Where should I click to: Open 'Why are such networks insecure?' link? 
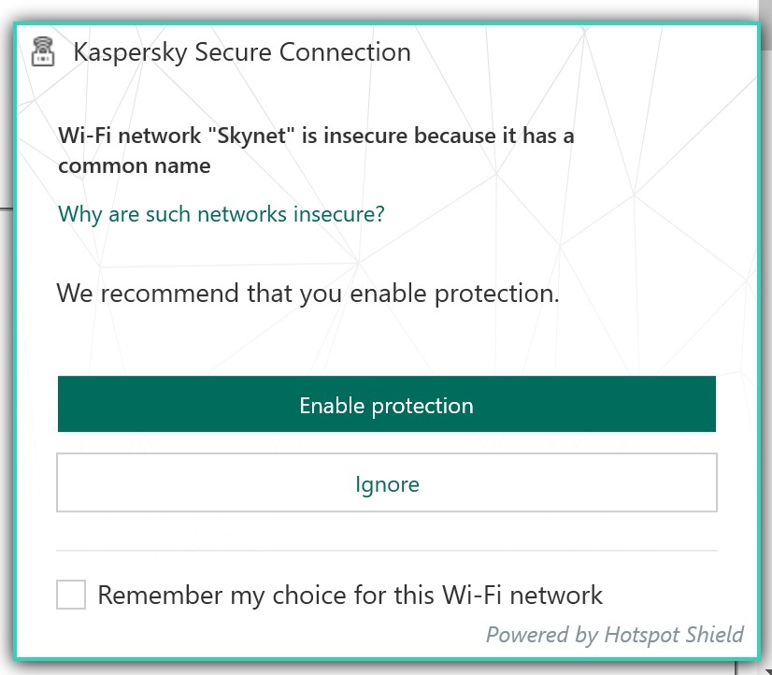pyautogui.click(x=222, y=214)
